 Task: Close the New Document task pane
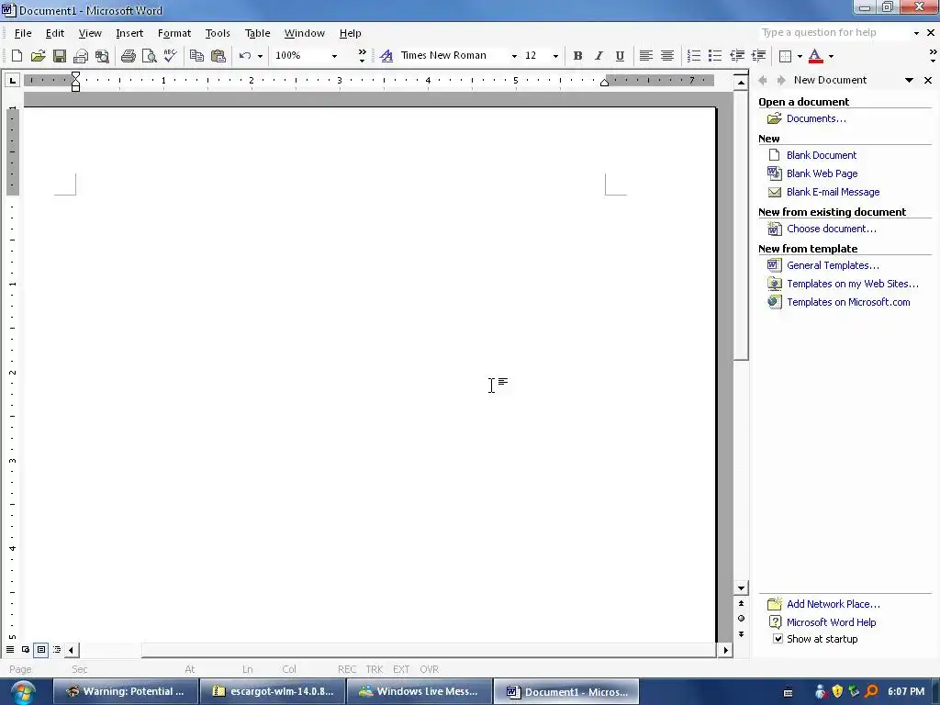tap(928, 80)
